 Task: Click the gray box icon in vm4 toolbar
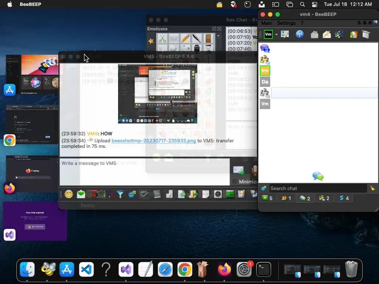pos(366,34)
